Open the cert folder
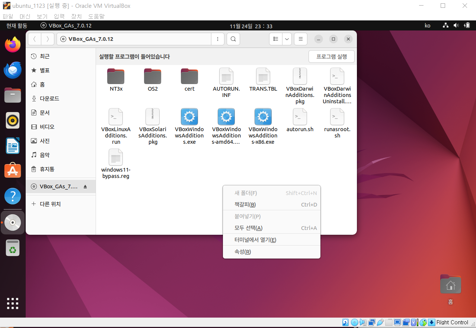The height and width of the screenshot is (328, 476). click(189, 80)
